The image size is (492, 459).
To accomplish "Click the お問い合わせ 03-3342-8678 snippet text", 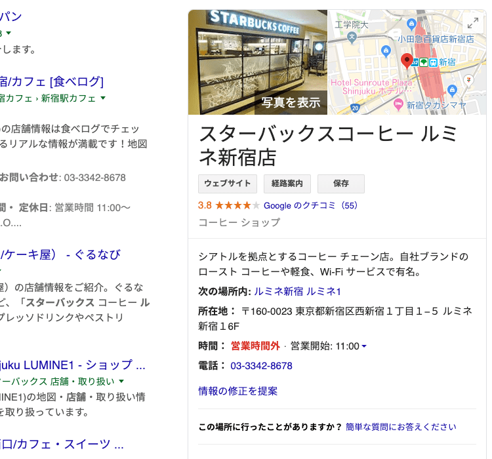I will point(63,178).
